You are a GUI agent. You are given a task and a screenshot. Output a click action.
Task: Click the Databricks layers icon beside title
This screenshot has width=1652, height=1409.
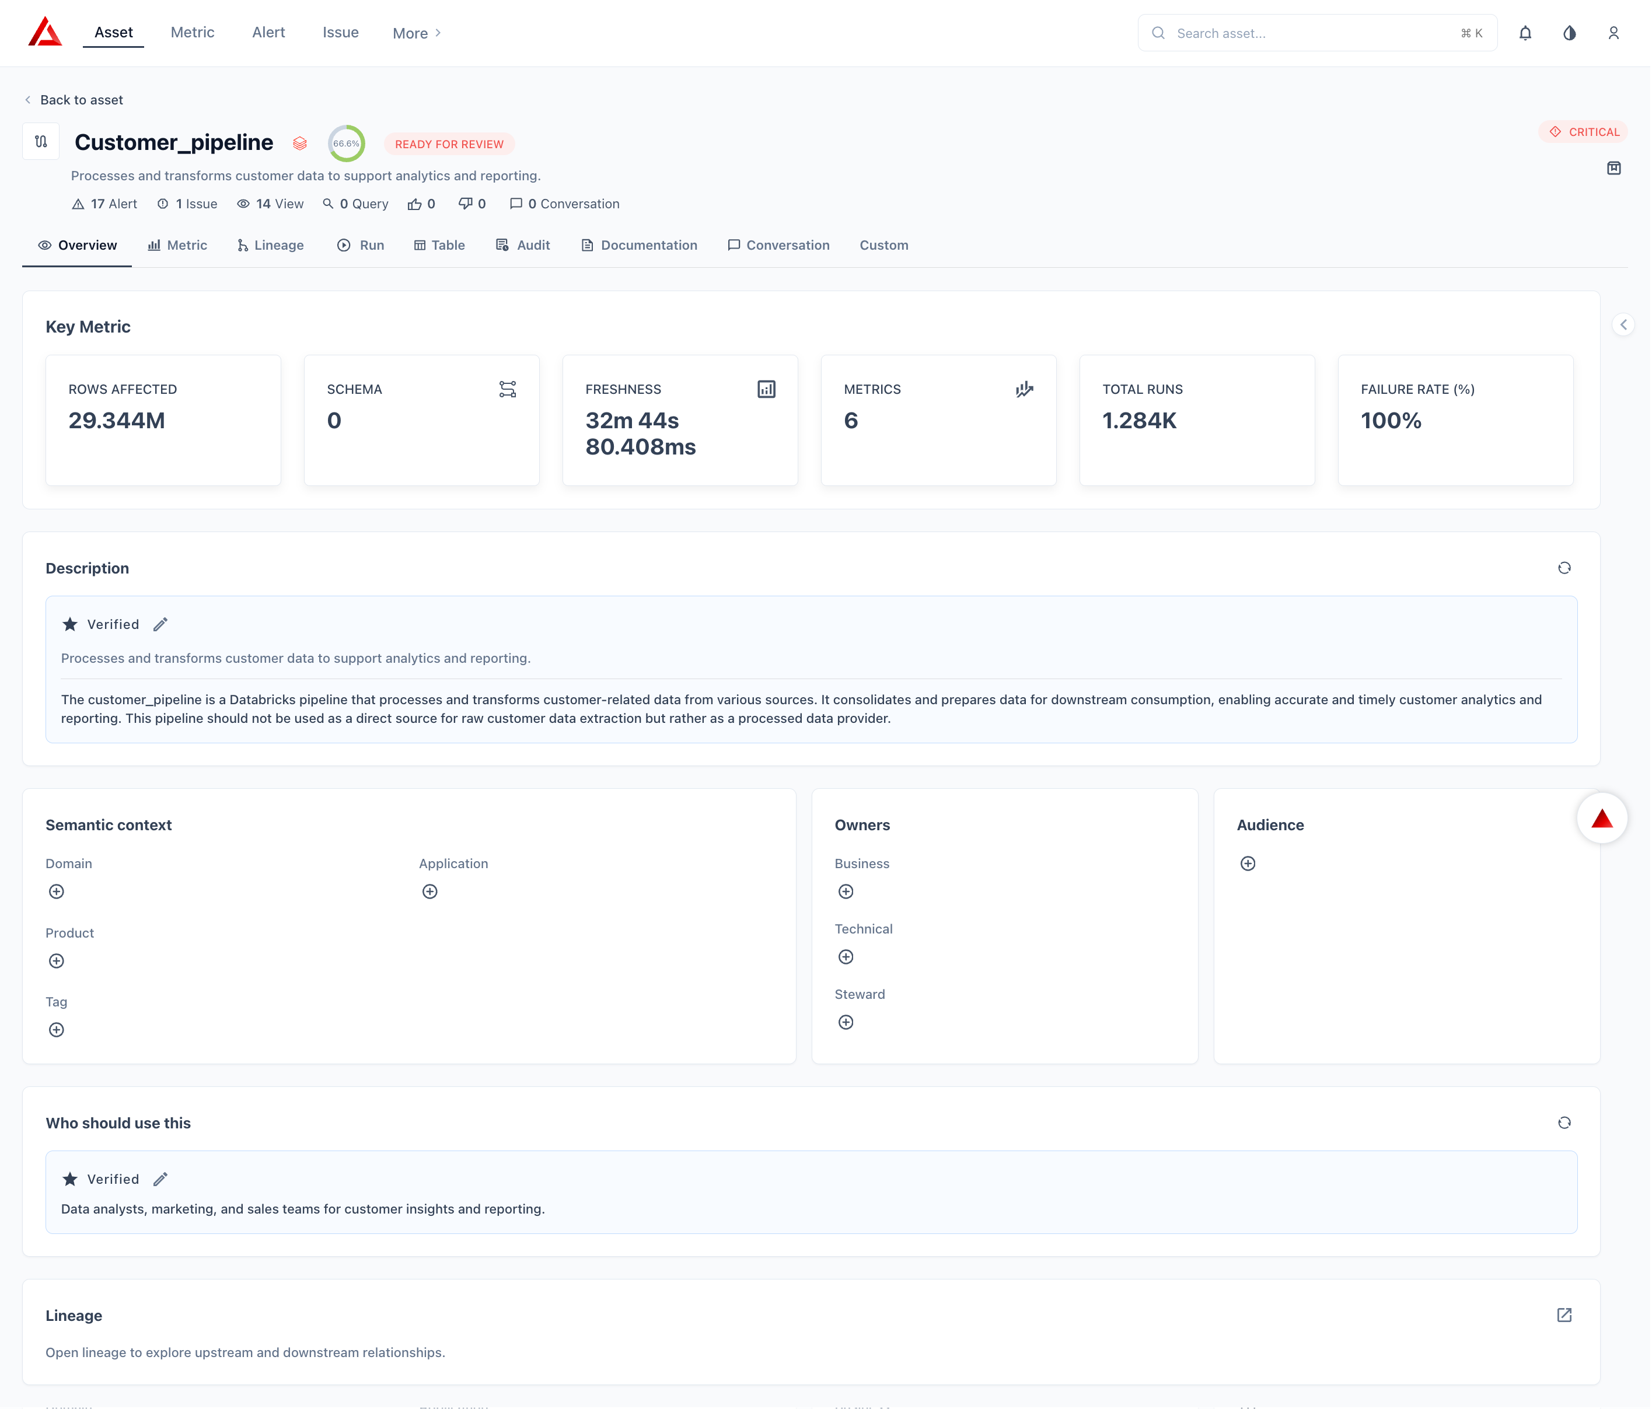tap(300, 144)
